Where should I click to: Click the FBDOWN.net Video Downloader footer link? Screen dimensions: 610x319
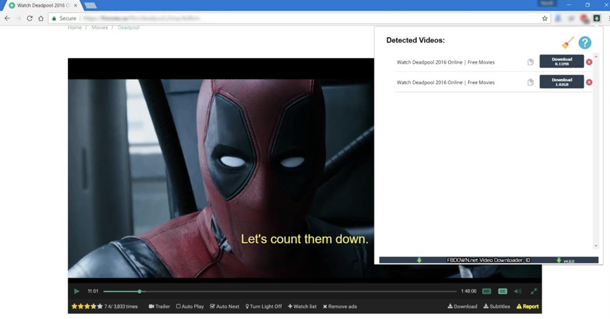pos(488,260)
